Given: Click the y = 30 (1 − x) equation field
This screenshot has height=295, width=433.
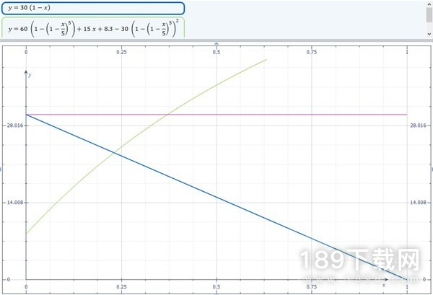Looking at the screenshot, I should [x=92, y=8].
